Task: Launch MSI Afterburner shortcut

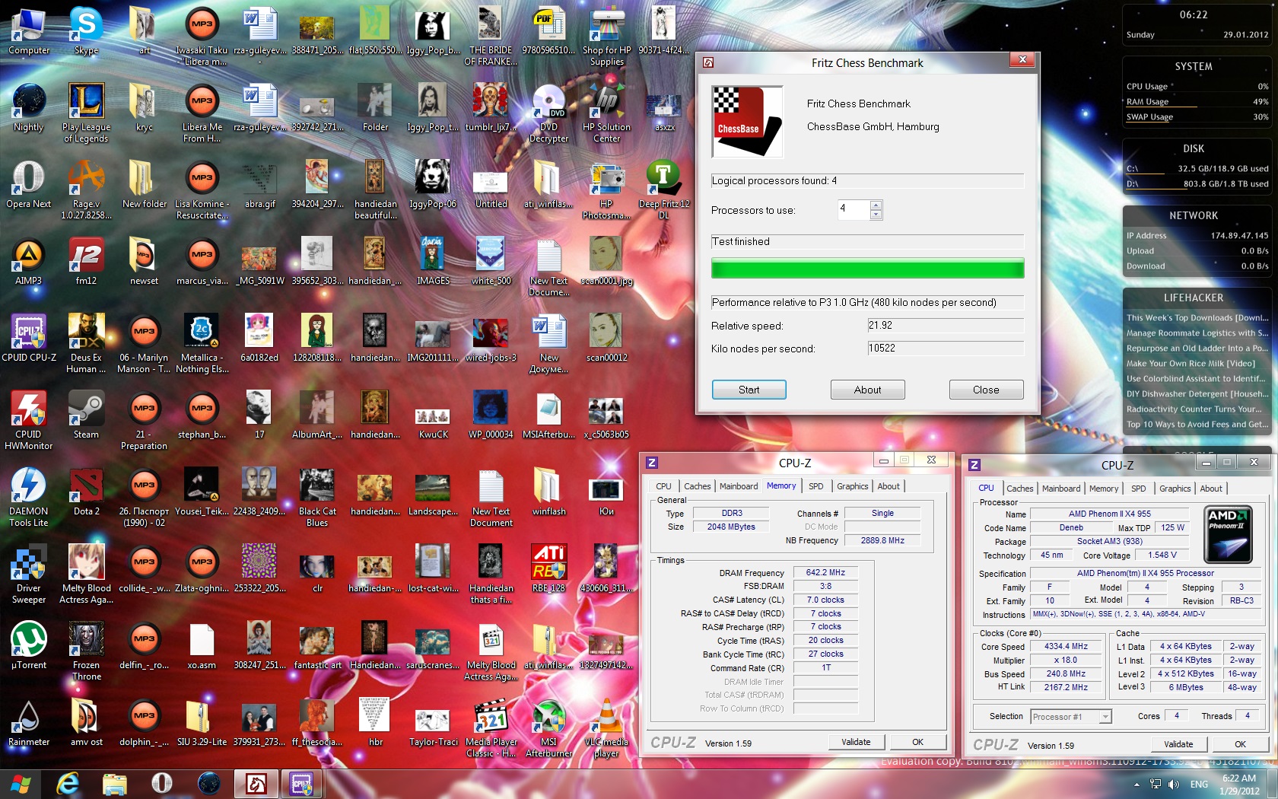Action: (x=548, y=727)
